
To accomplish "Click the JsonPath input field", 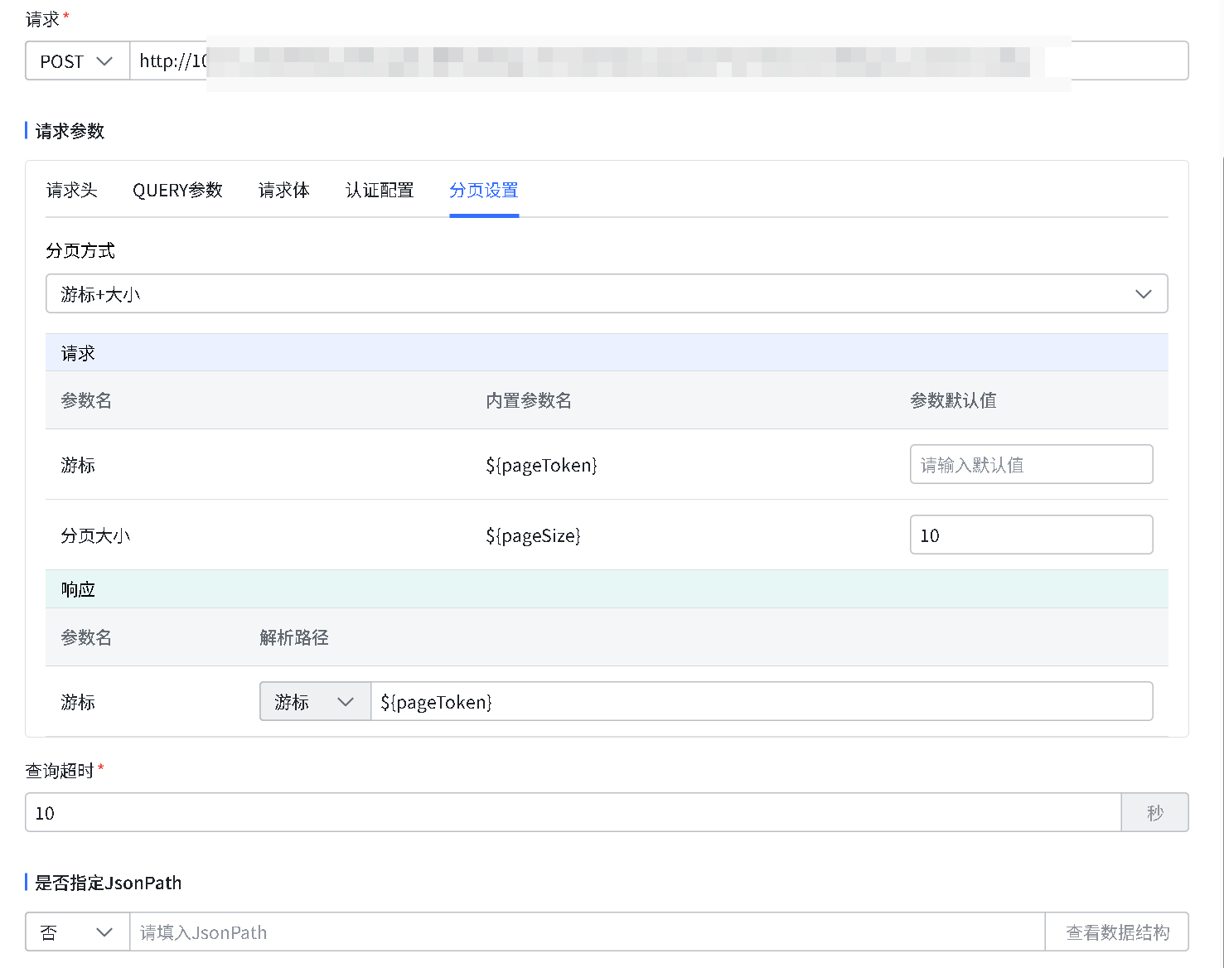I will coord(587,932).
